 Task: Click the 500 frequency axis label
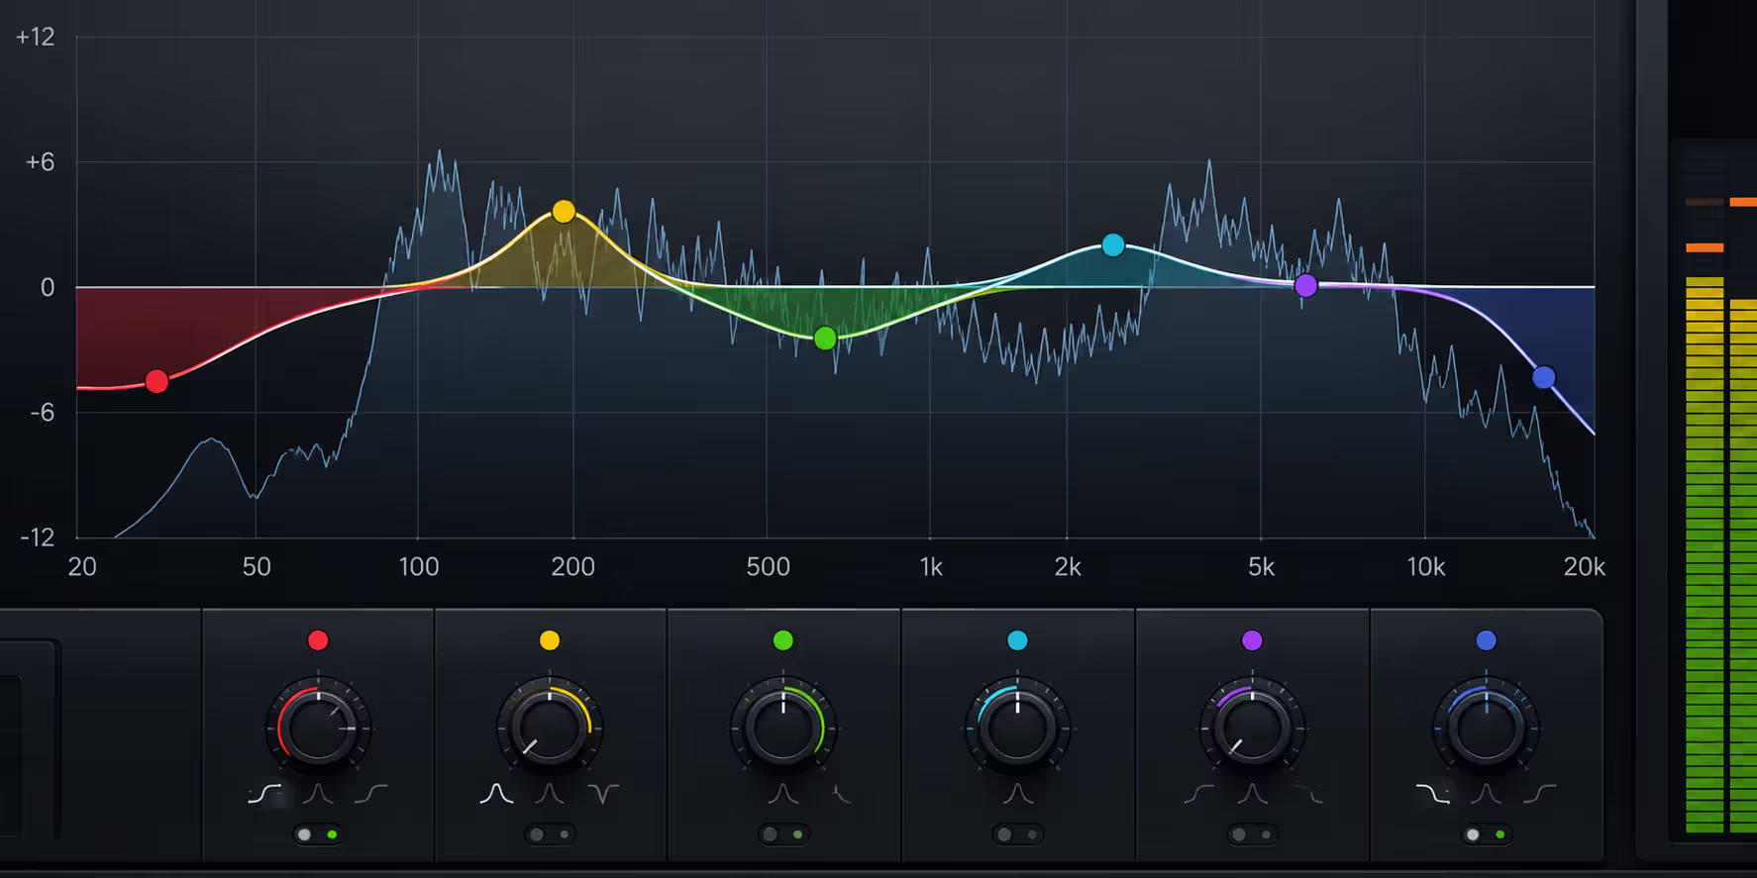coord(769,566)
